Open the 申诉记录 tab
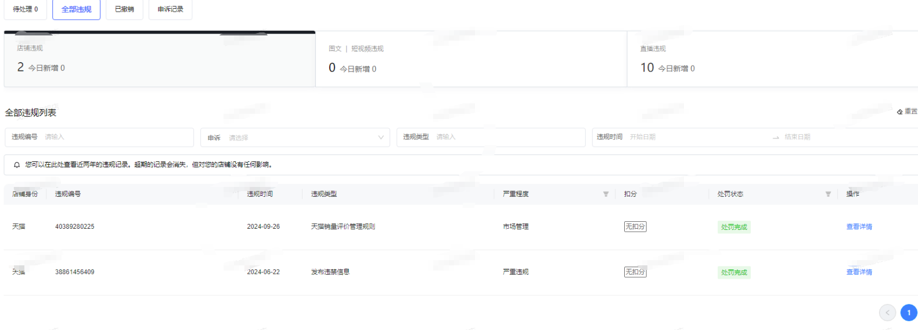Image resolution: width=918 pixels, height=335 pixels. tap(170, 9)
